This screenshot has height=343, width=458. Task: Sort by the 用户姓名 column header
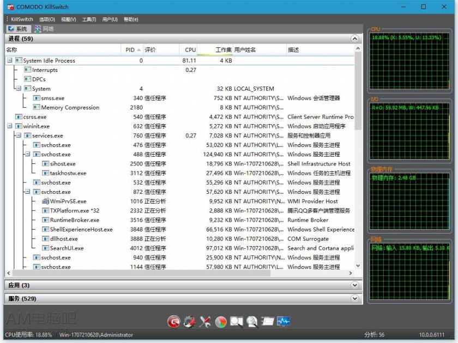point(260,50)
